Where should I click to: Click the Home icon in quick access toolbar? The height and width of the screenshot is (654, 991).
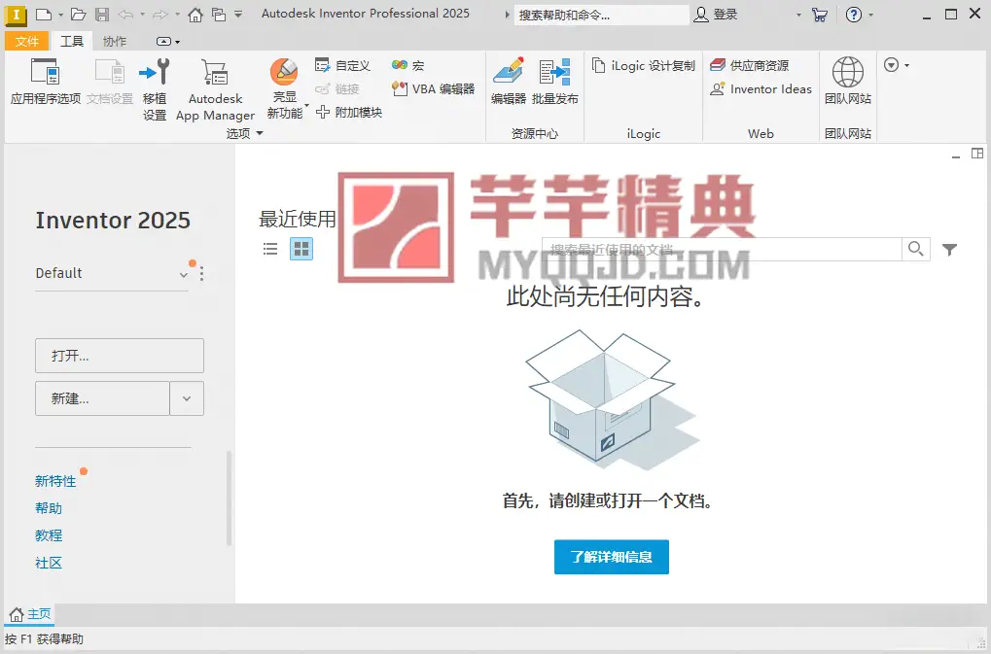pos(195,15)
